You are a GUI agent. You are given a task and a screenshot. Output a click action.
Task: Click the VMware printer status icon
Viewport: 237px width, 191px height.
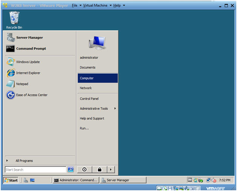181,188
